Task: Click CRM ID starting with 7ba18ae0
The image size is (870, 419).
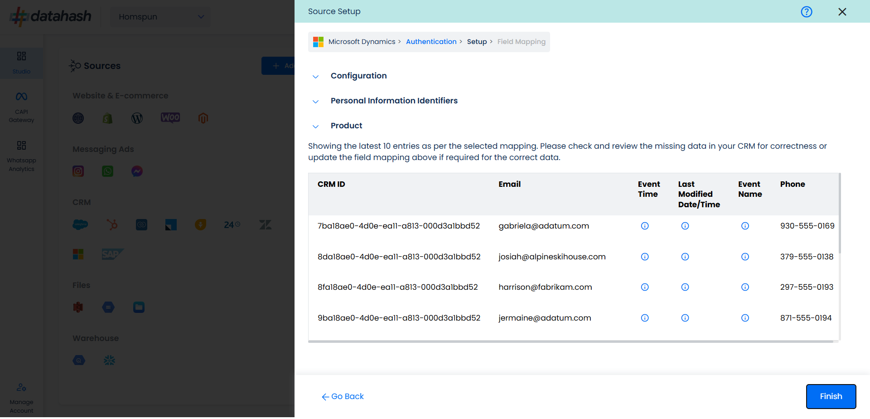Action: (x=399, y=226)
